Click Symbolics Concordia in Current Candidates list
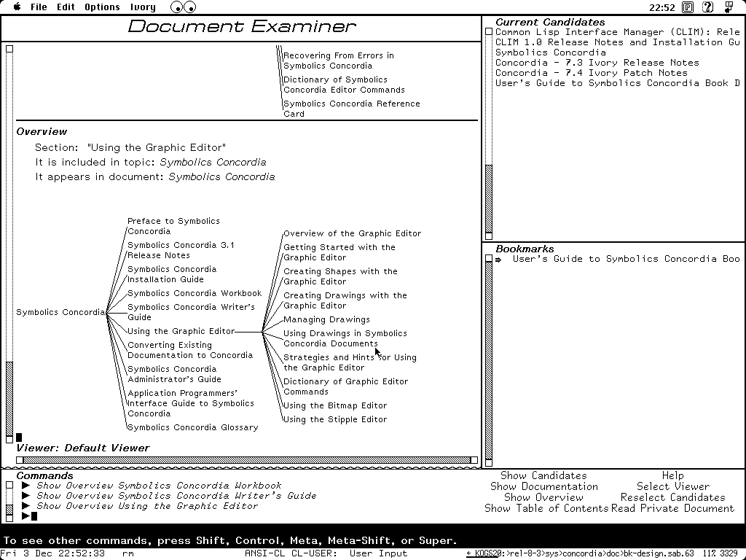746x560 pixels. click(x=551, y=52)
